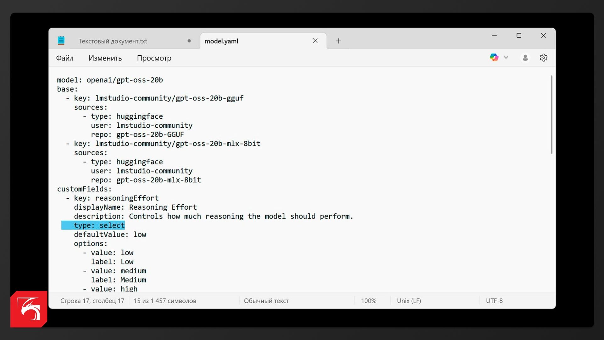Click the Notepad app icon in title bar
Image resolution: width=604 pixels, height=340 pixels.
[x=61, y=41]
